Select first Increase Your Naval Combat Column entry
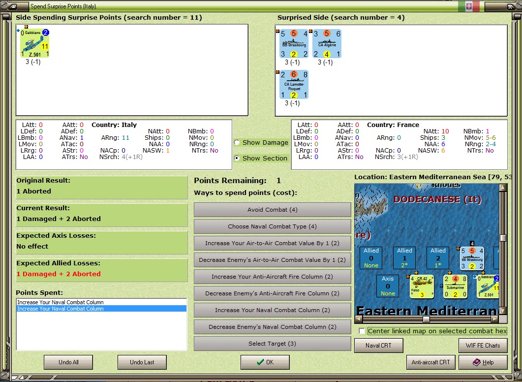This screenshot has width=522, height=382. pos(101,302)
